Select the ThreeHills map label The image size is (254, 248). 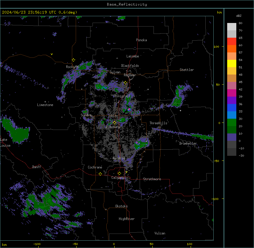click(x=158, y=123)
